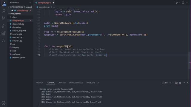The image size is (191, 107).
Task: Click the print(model) code line
Action: 52,26
